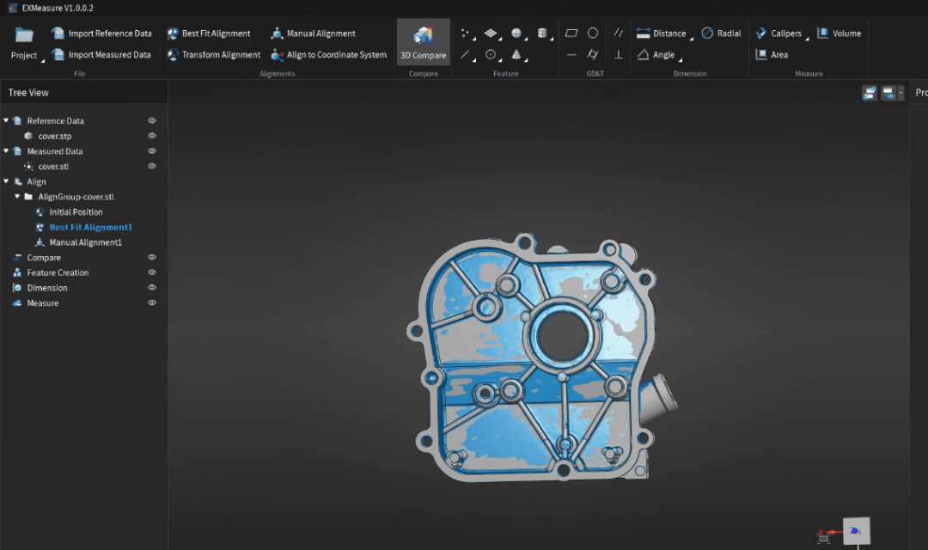Select cover.stl in the tree
Image resolution: width=928 pixels, height=550 pixels.
[x=53, y=167]
